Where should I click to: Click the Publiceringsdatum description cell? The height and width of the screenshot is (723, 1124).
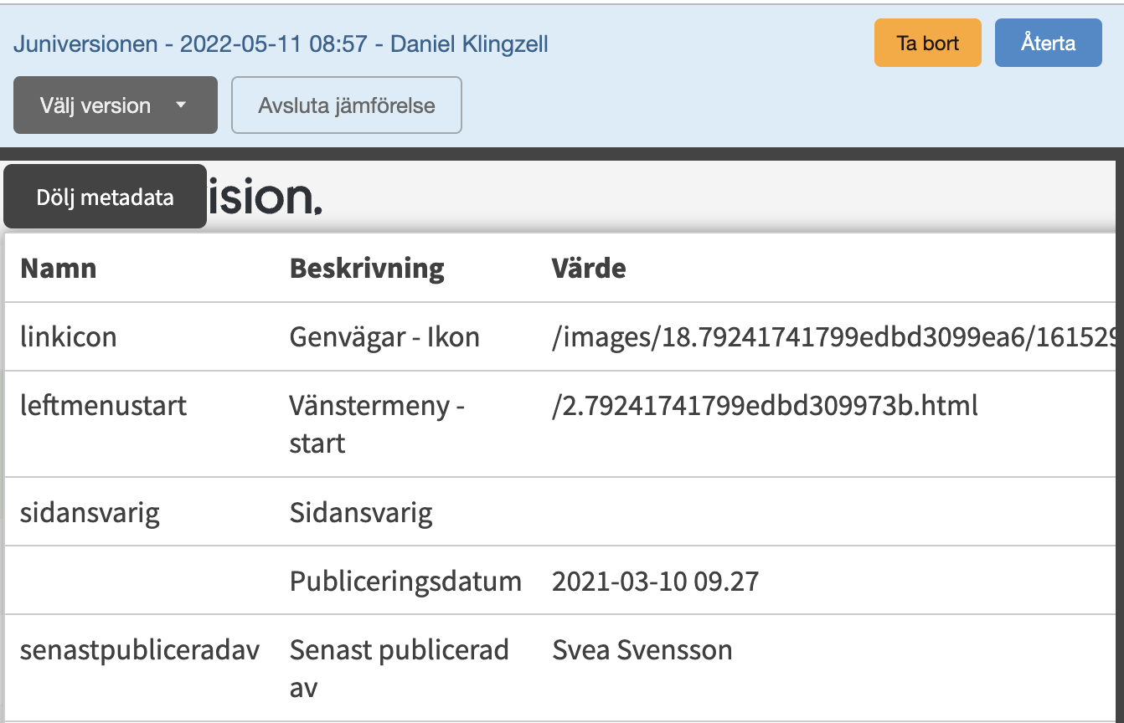click(x=405, y=581)
